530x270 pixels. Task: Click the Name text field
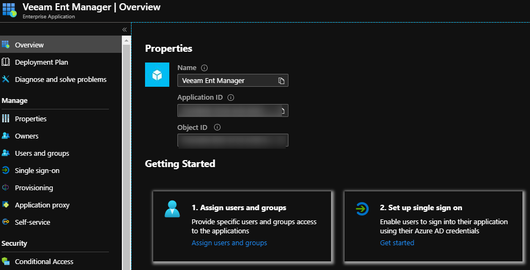[x=226, y=81]
